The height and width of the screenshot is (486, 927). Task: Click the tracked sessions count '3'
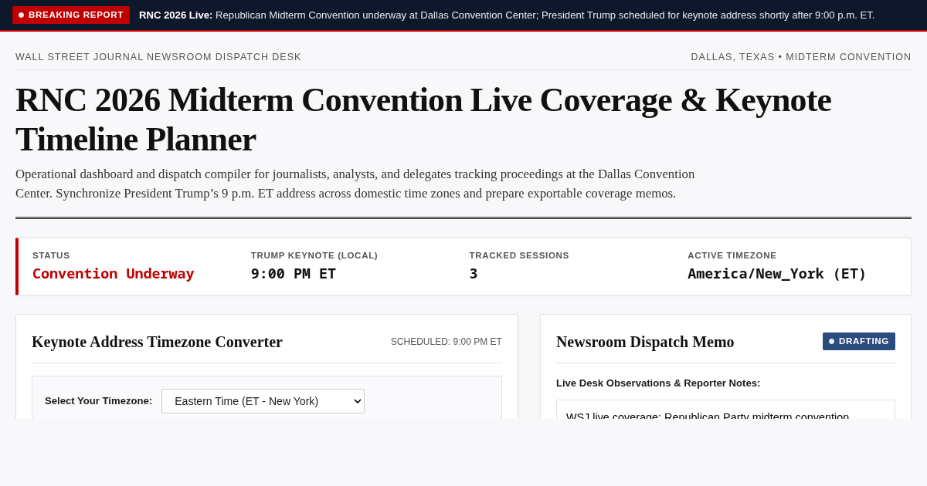[474, 273]
